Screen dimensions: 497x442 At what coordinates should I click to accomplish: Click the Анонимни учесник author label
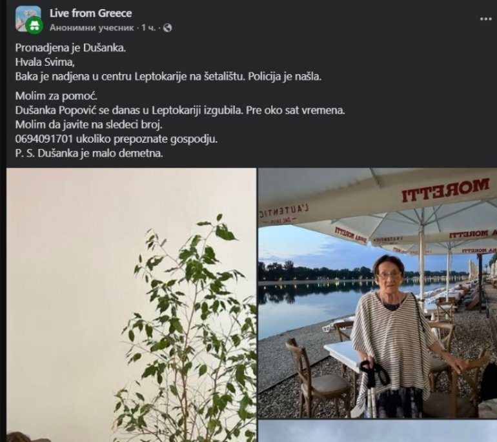92,28
